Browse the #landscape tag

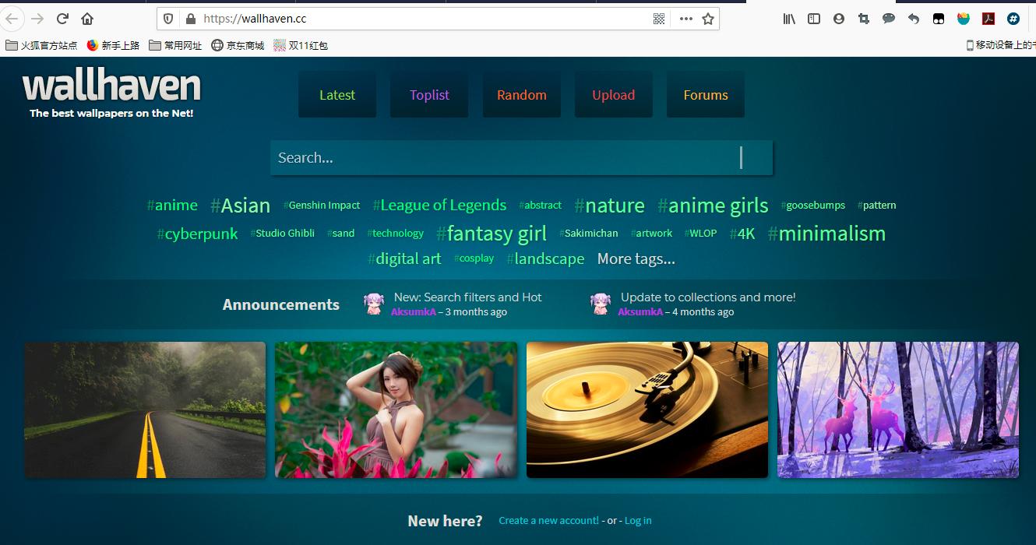click(545, 259)
